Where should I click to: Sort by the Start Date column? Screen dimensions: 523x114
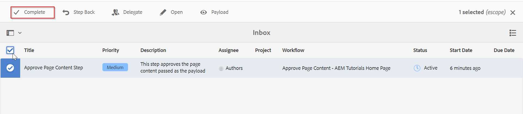tap(461, 50)
